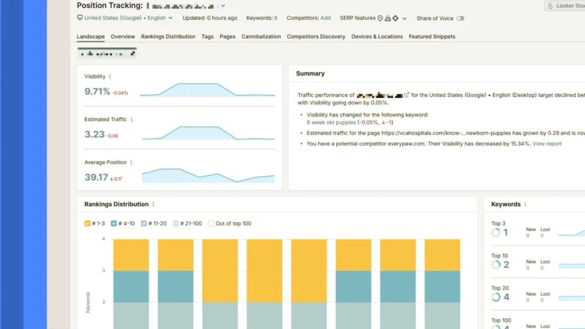Click the SERP features diamond icon
Image resolution: width=585 pixels, height=329 pixels.
coord(395,18)
